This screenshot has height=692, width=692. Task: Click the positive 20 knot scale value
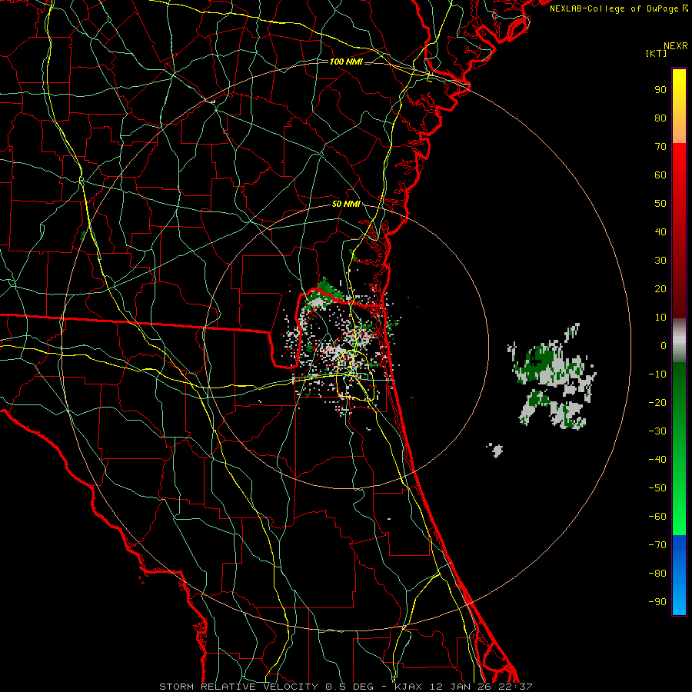(660, 288)
